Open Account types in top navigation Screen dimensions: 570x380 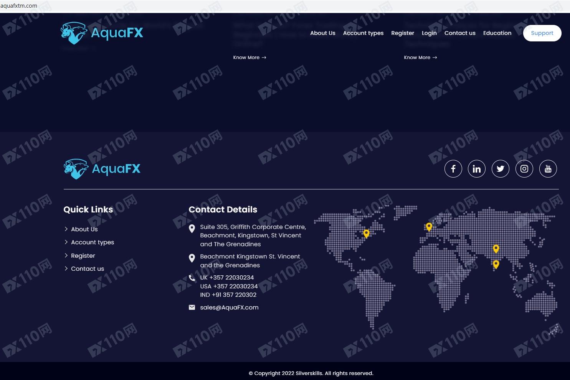(363, 33)
